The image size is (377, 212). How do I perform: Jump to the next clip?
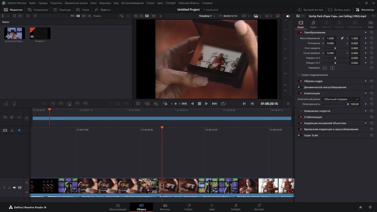tap(215, 104)
